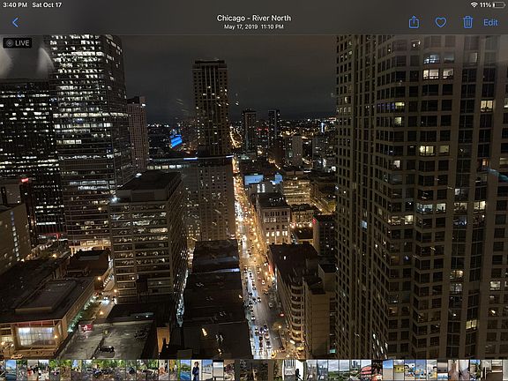Image resolution: width=508 pixels, height=381 pixels.
Task: Click the Chicago - River North title
Action: point(254,19)
